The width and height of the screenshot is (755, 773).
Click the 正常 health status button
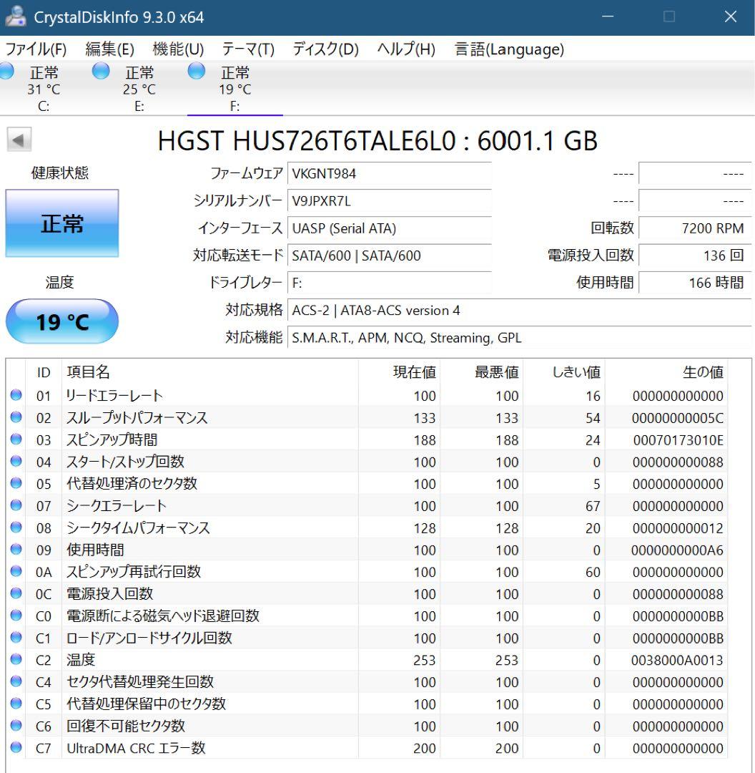coord(62,223)
